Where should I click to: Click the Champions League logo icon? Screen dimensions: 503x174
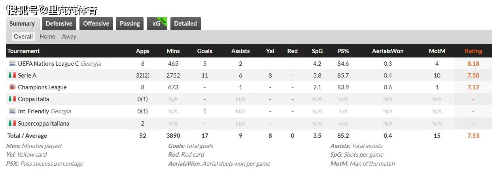pos(12,87)
